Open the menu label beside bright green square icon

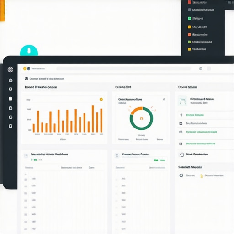pyautogui.click(x=198, y=18)
